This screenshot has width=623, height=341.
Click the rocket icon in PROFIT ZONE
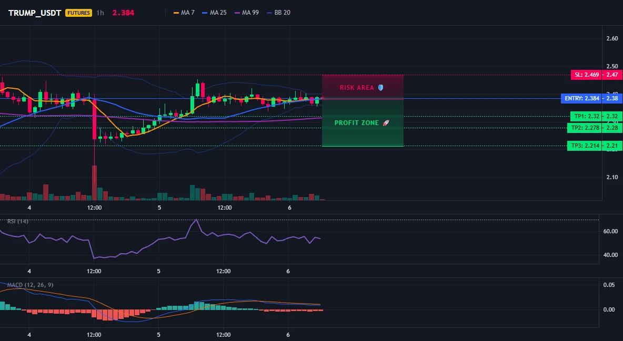386,122
